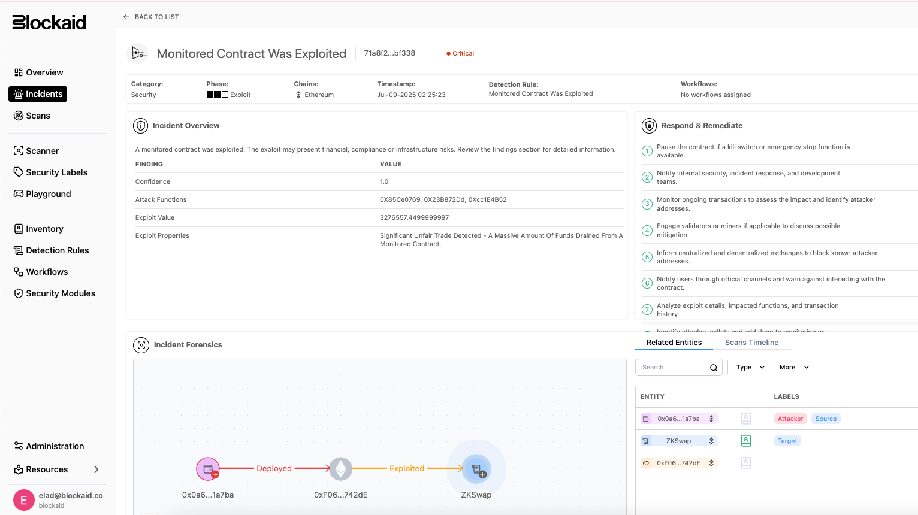Image resolution: width=918 pixels, height=515 pixels.
Task: Switch to the Scans Timeline tab
Action: pyautogui.click(x=751, y=343)
